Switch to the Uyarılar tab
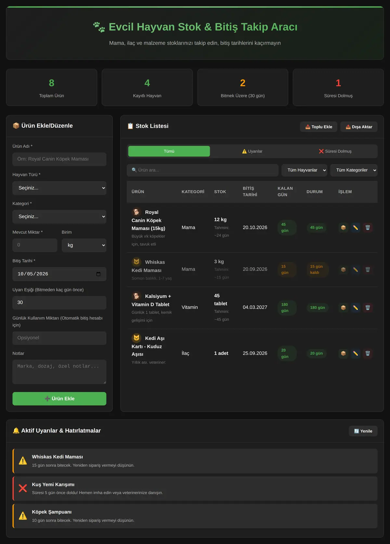Image resolution: width=390 pixels, height=544 pixels. point(252,151)
